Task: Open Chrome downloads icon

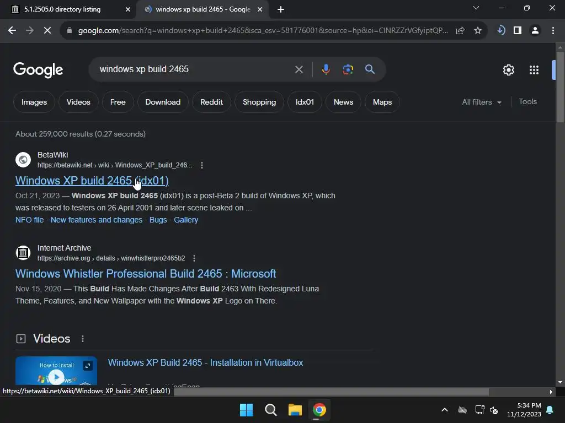Action: click(500, 30)
